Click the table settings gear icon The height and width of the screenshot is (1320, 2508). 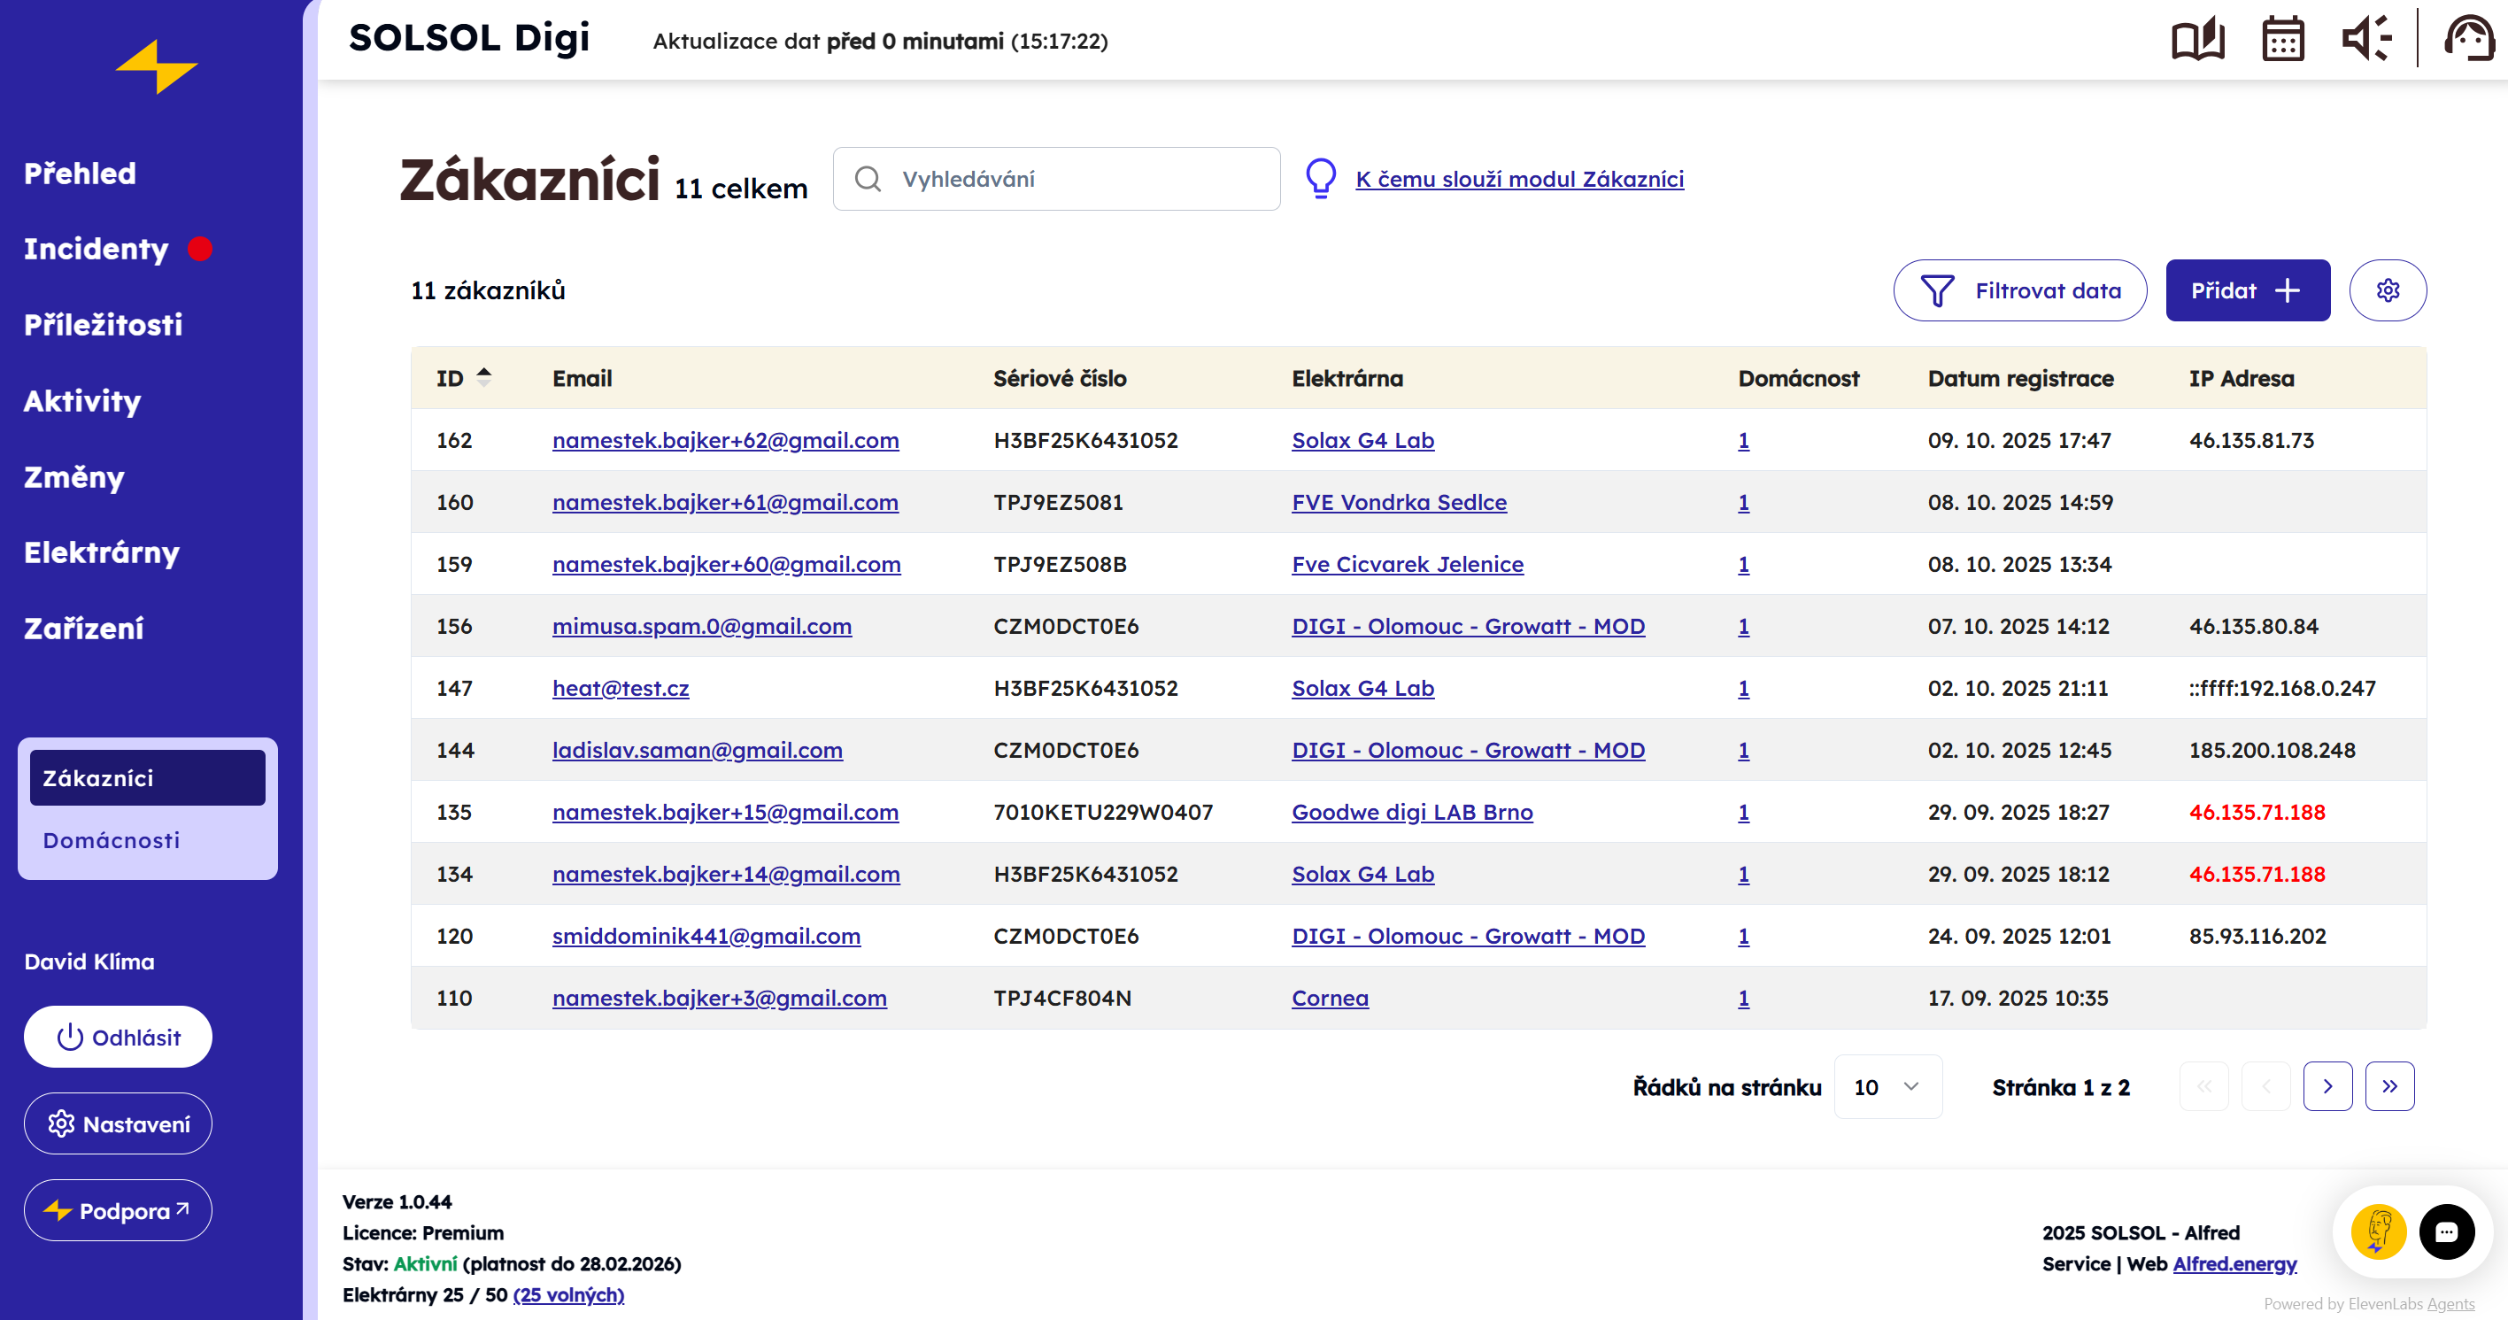click(x=2388, y=290)
